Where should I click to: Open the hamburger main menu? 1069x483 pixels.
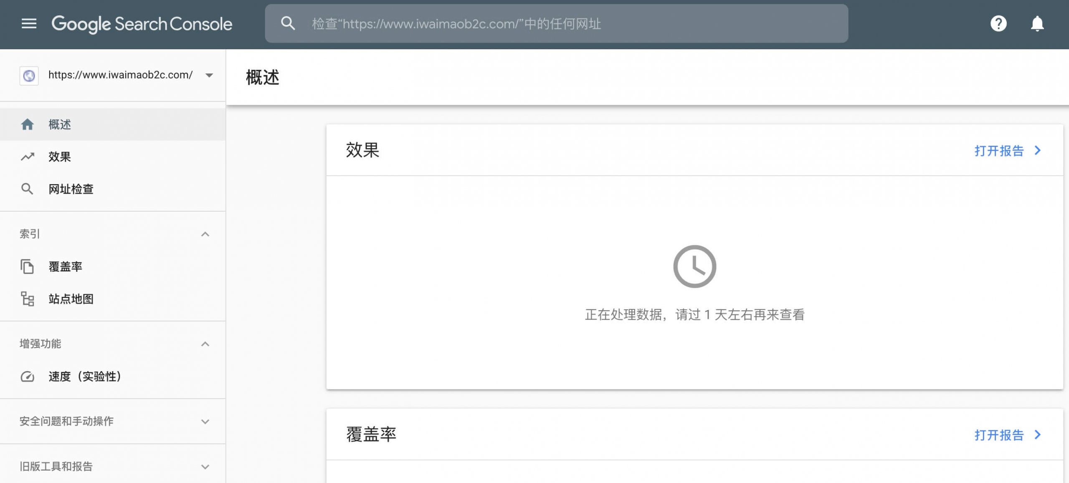[x=29, y=24]
